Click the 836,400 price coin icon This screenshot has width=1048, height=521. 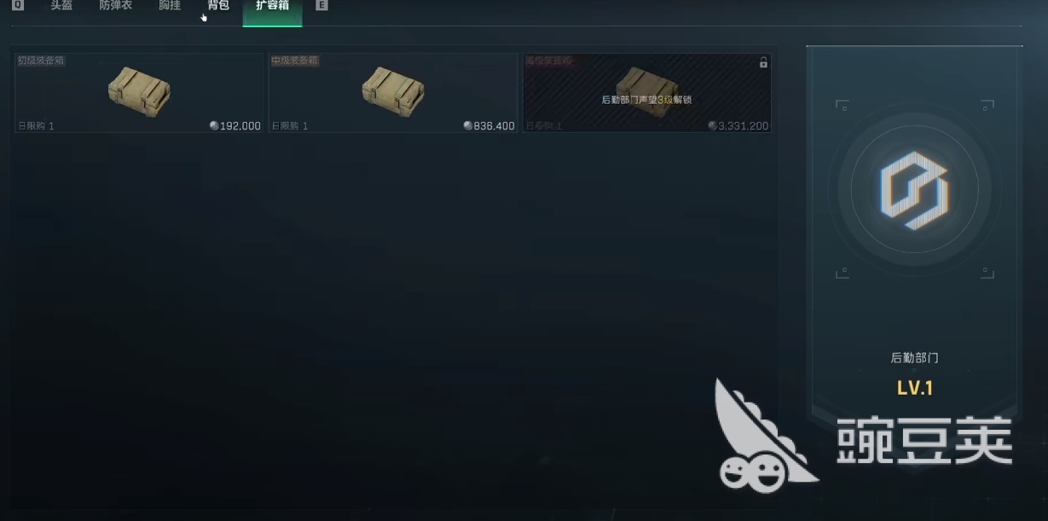(x=468, y=125)
